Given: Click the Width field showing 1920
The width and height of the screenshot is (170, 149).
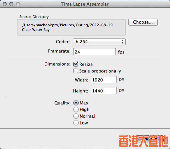Looking at the screenshot, I should [x=104, y=79].
